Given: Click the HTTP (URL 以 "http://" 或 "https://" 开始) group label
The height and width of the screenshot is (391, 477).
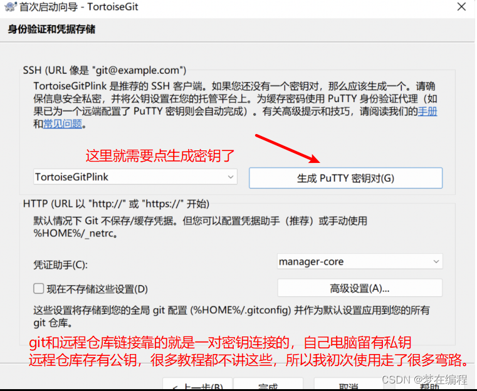Looking at the screenshot, I should coord(116,204).
